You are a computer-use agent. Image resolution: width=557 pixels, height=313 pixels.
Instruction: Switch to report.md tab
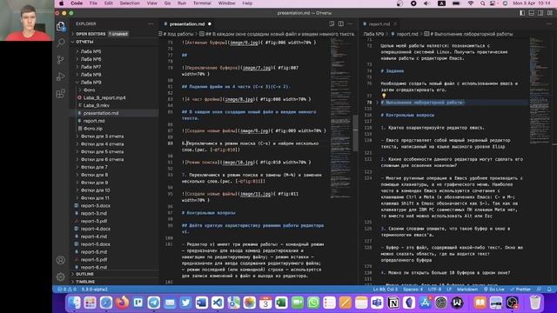click(379, 23)
